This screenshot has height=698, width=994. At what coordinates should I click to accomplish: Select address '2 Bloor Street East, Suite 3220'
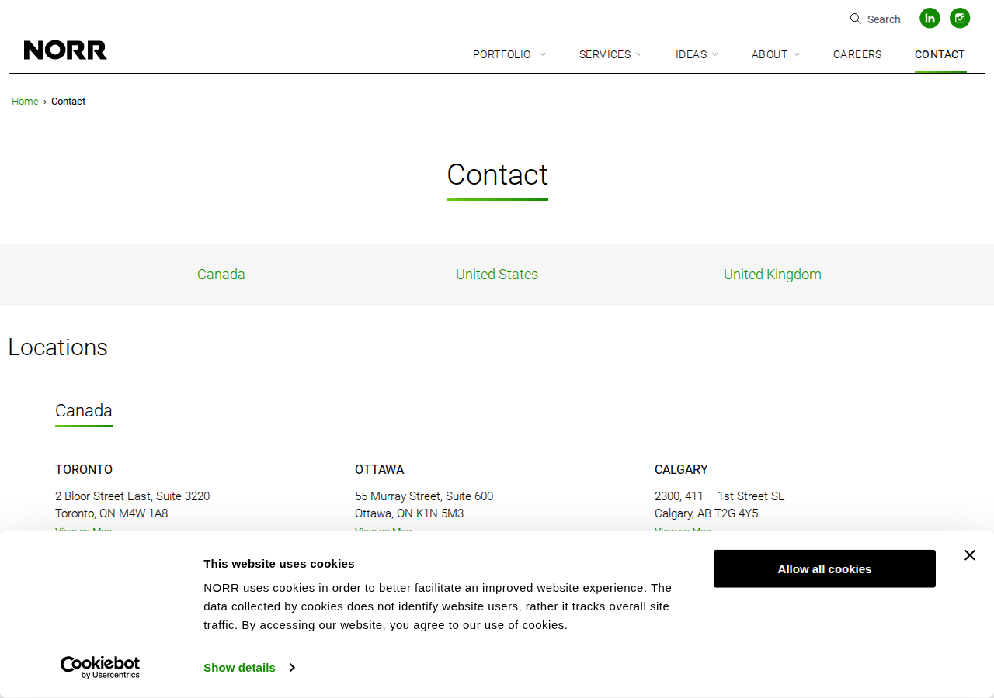click(133, 496)
